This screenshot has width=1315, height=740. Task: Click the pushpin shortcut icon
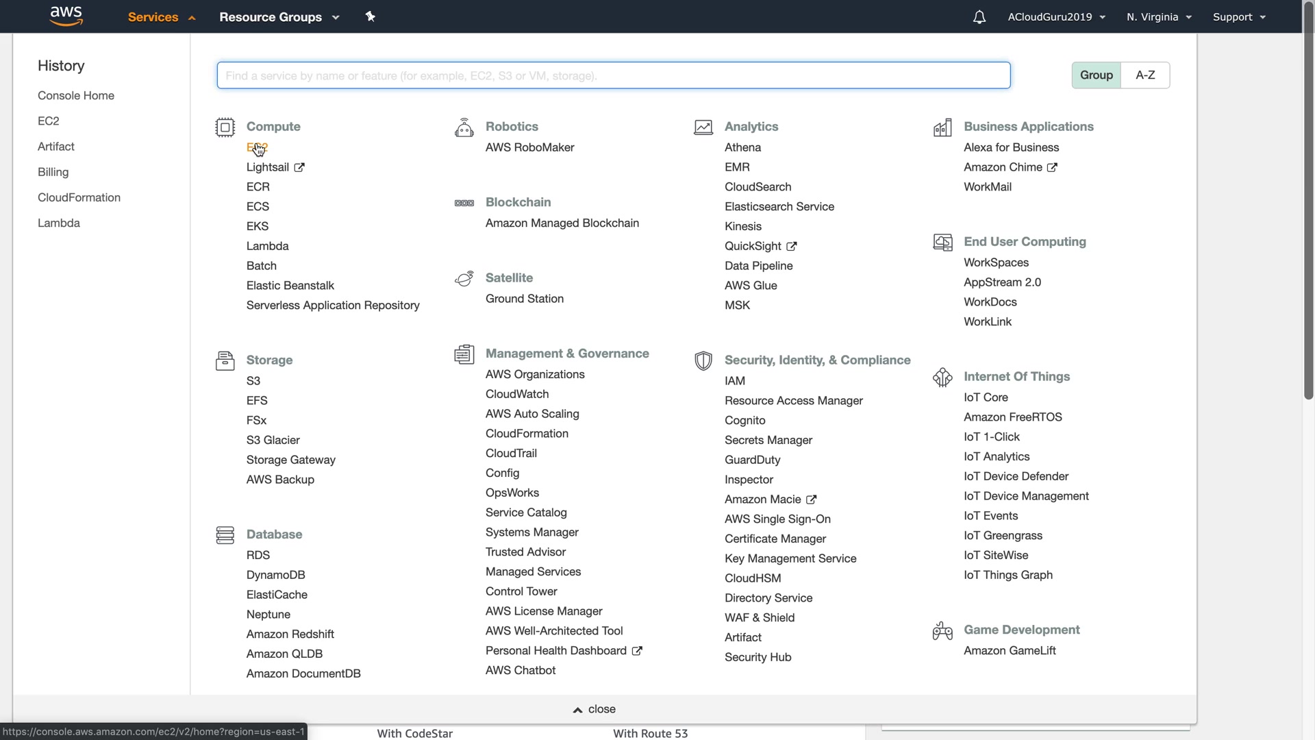click(x=370, y=16)
